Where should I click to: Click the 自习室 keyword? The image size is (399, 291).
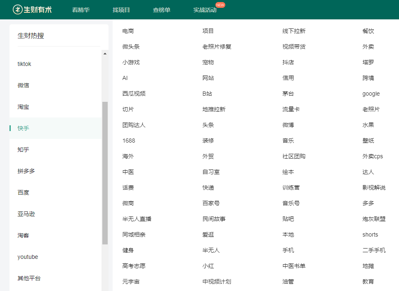click(x=211, y=172)
